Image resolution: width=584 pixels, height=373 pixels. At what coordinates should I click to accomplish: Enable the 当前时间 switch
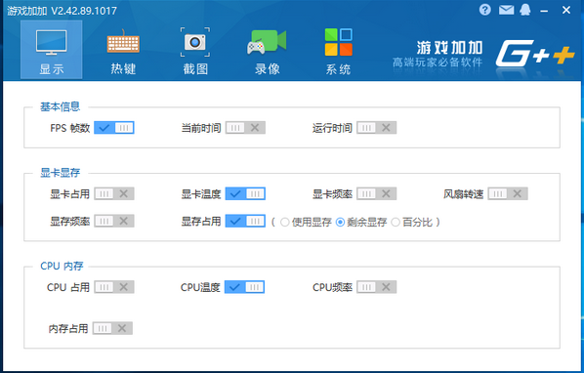[245, 128]
